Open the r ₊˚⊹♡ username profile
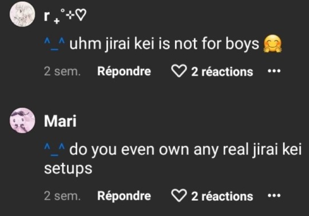 click(x=65, y=16)
